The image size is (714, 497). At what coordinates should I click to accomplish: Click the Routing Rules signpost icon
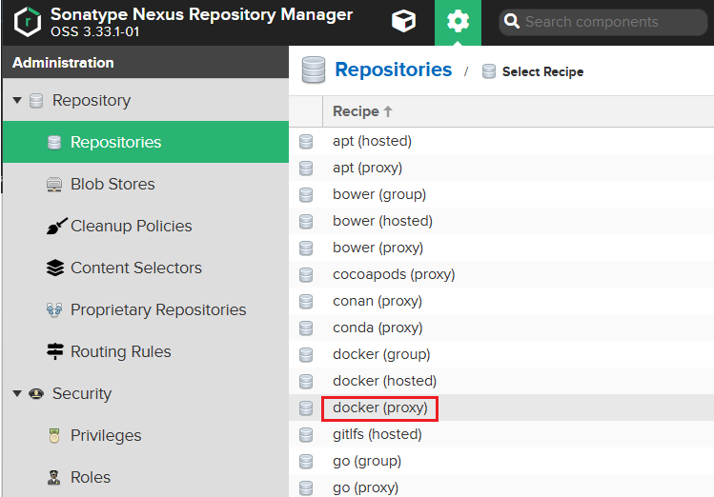click(x=55, y=351)
